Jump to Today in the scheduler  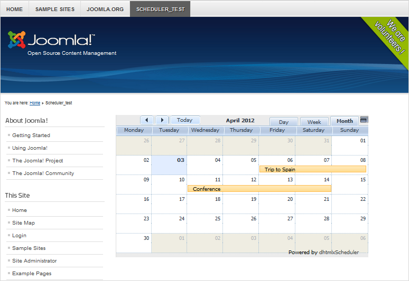pos(185,120)
